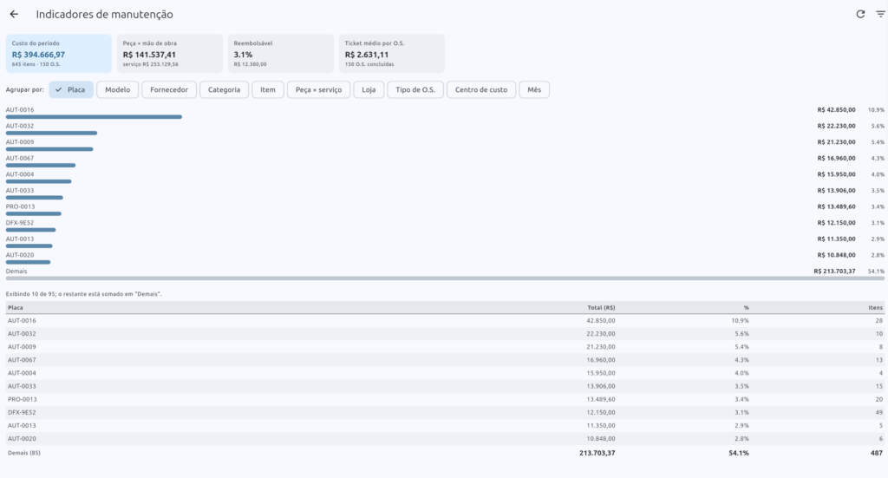
Task: Open the filter options icon
Action: tap(881, 14)
